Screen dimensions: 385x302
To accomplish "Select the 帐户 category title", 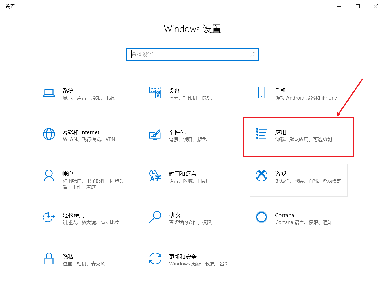I will 68,174.
